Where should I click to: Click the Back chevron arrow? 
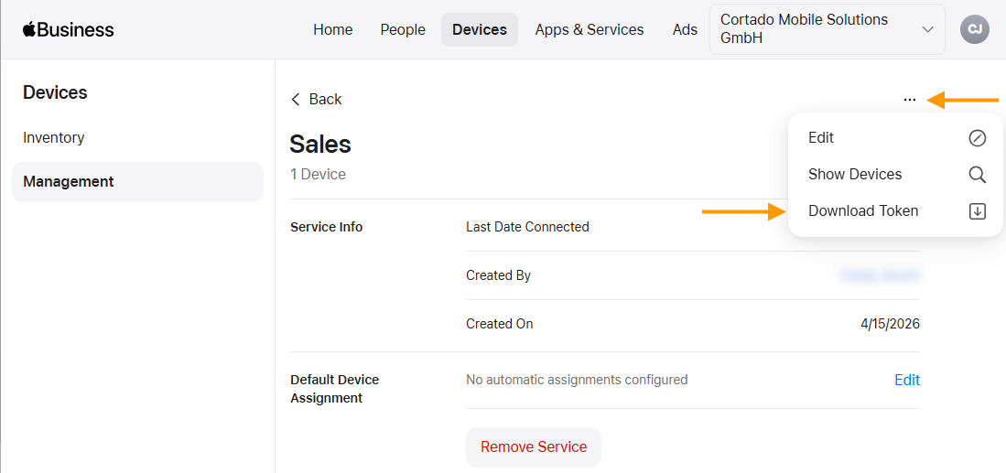click(296, 100)
